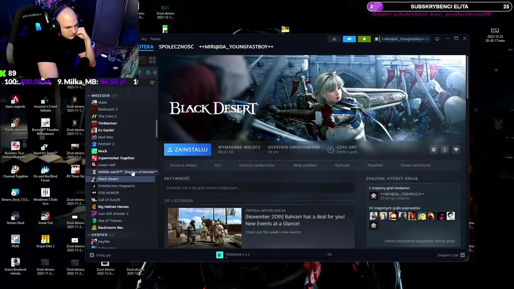Open Chained Together desktop icon
The height and width of the screenshot is (289, 514).
click(15, 172)
